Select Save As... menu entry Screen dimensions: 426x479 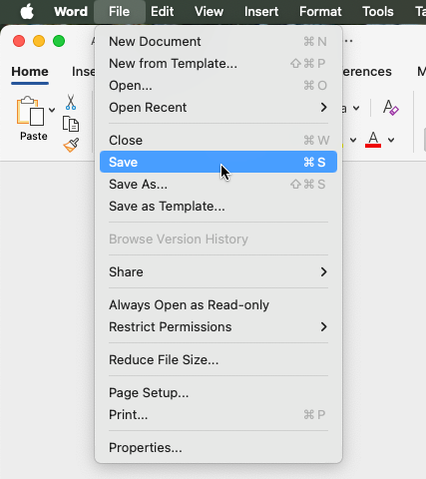tap(218, 185)
